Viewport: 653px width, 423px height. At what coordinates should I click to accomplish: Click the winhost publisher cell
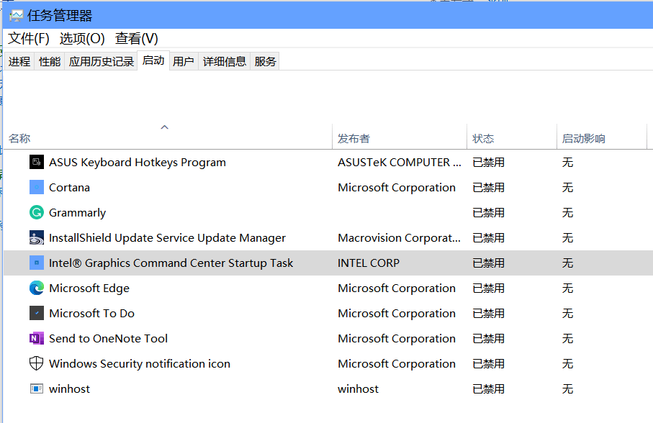[358, 389]
